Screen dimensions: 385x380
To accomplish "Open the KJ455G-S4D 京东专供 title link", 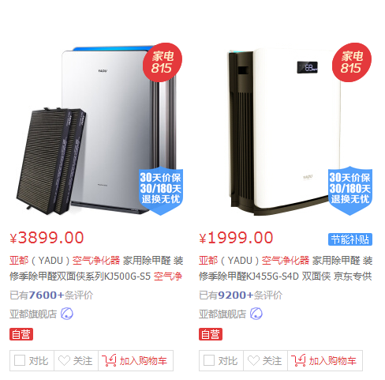I will click(286, 269).
